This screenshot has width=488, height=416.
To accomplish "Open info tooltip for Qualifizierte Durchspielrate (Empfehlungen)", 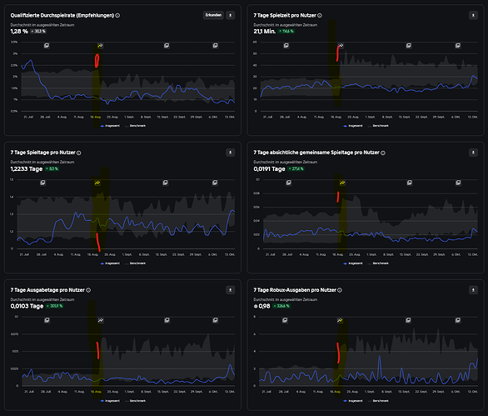I will [x=117, y=15].
